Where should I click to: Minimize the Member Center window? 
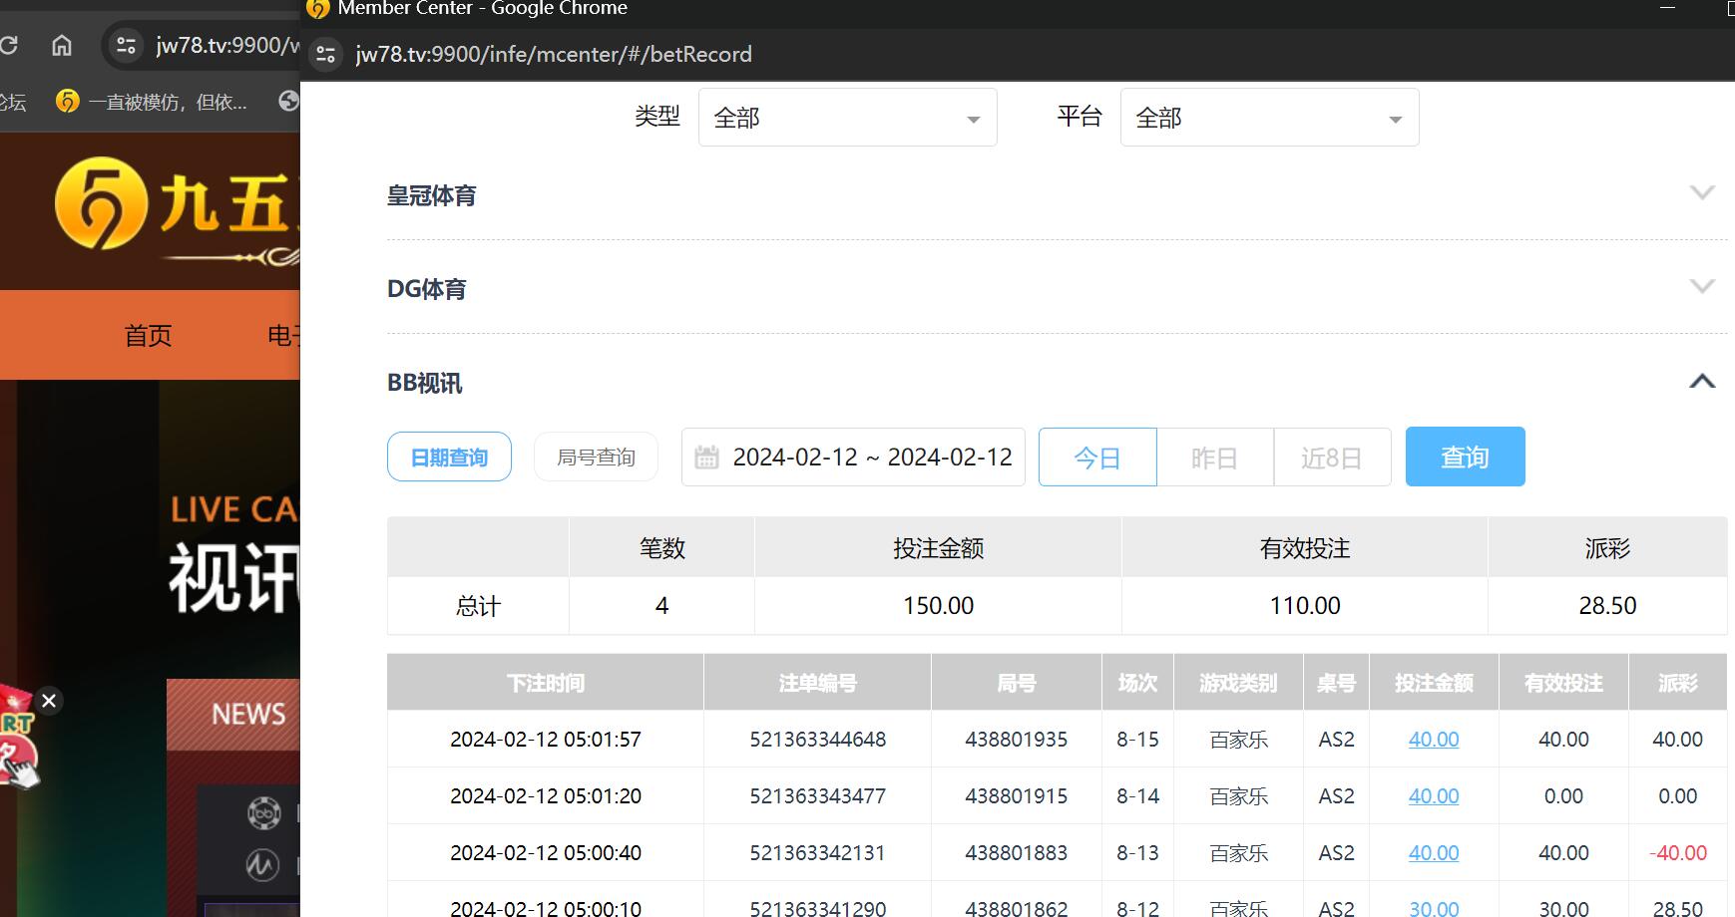pos(1667,8)
